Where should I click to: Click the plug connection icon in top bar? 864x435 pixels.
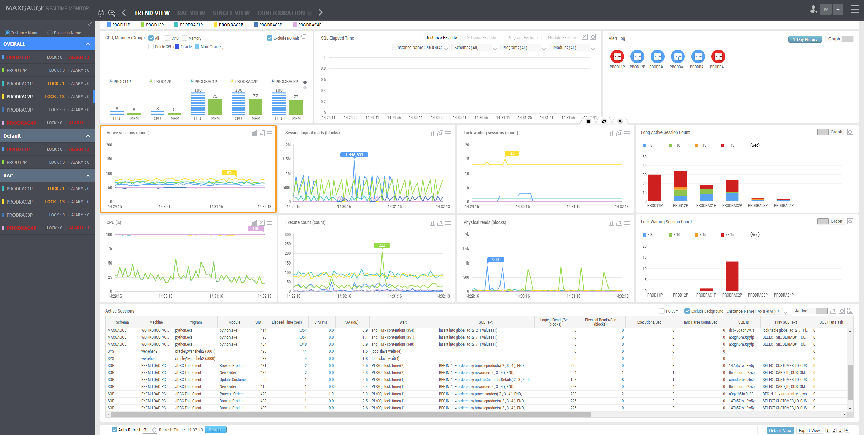tap(101, 13)
